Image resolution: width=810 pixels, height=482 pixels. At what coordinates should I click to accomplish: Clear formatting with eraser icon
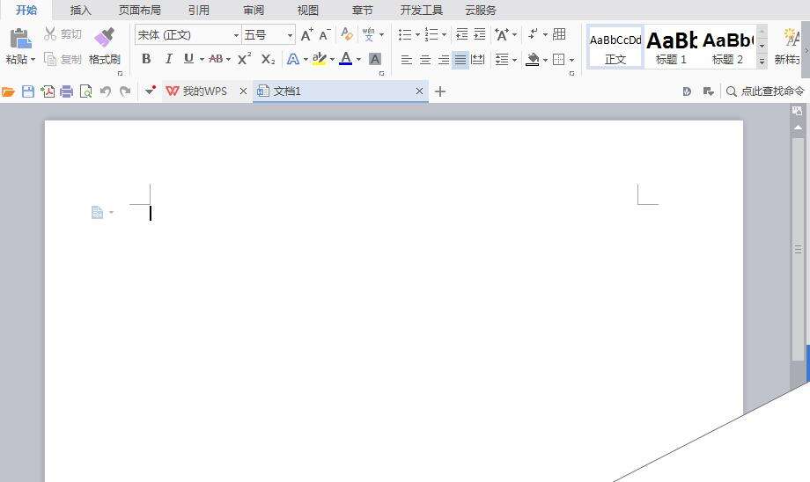[x=347, y=34]
